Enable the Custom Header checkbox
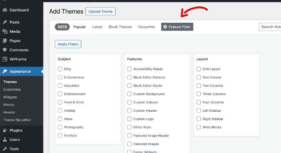The image size is (281, 153). (129, 110)
